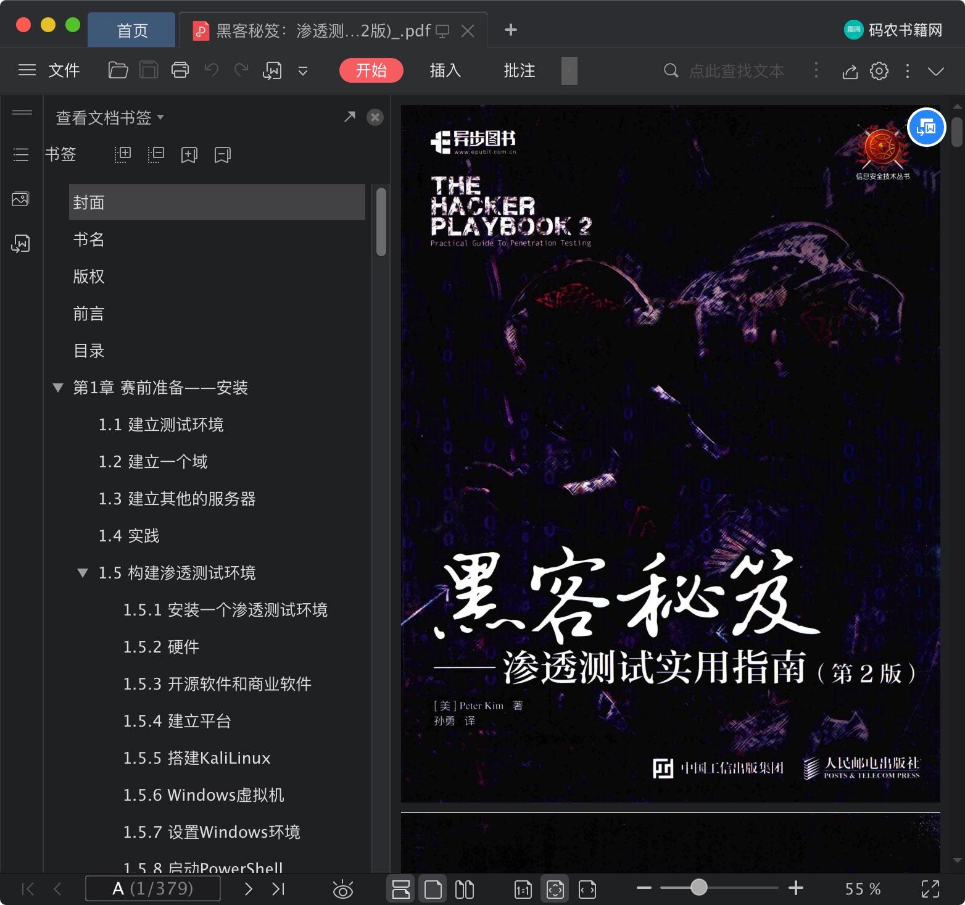Click the page number field A (1/379)

(153, 888)
